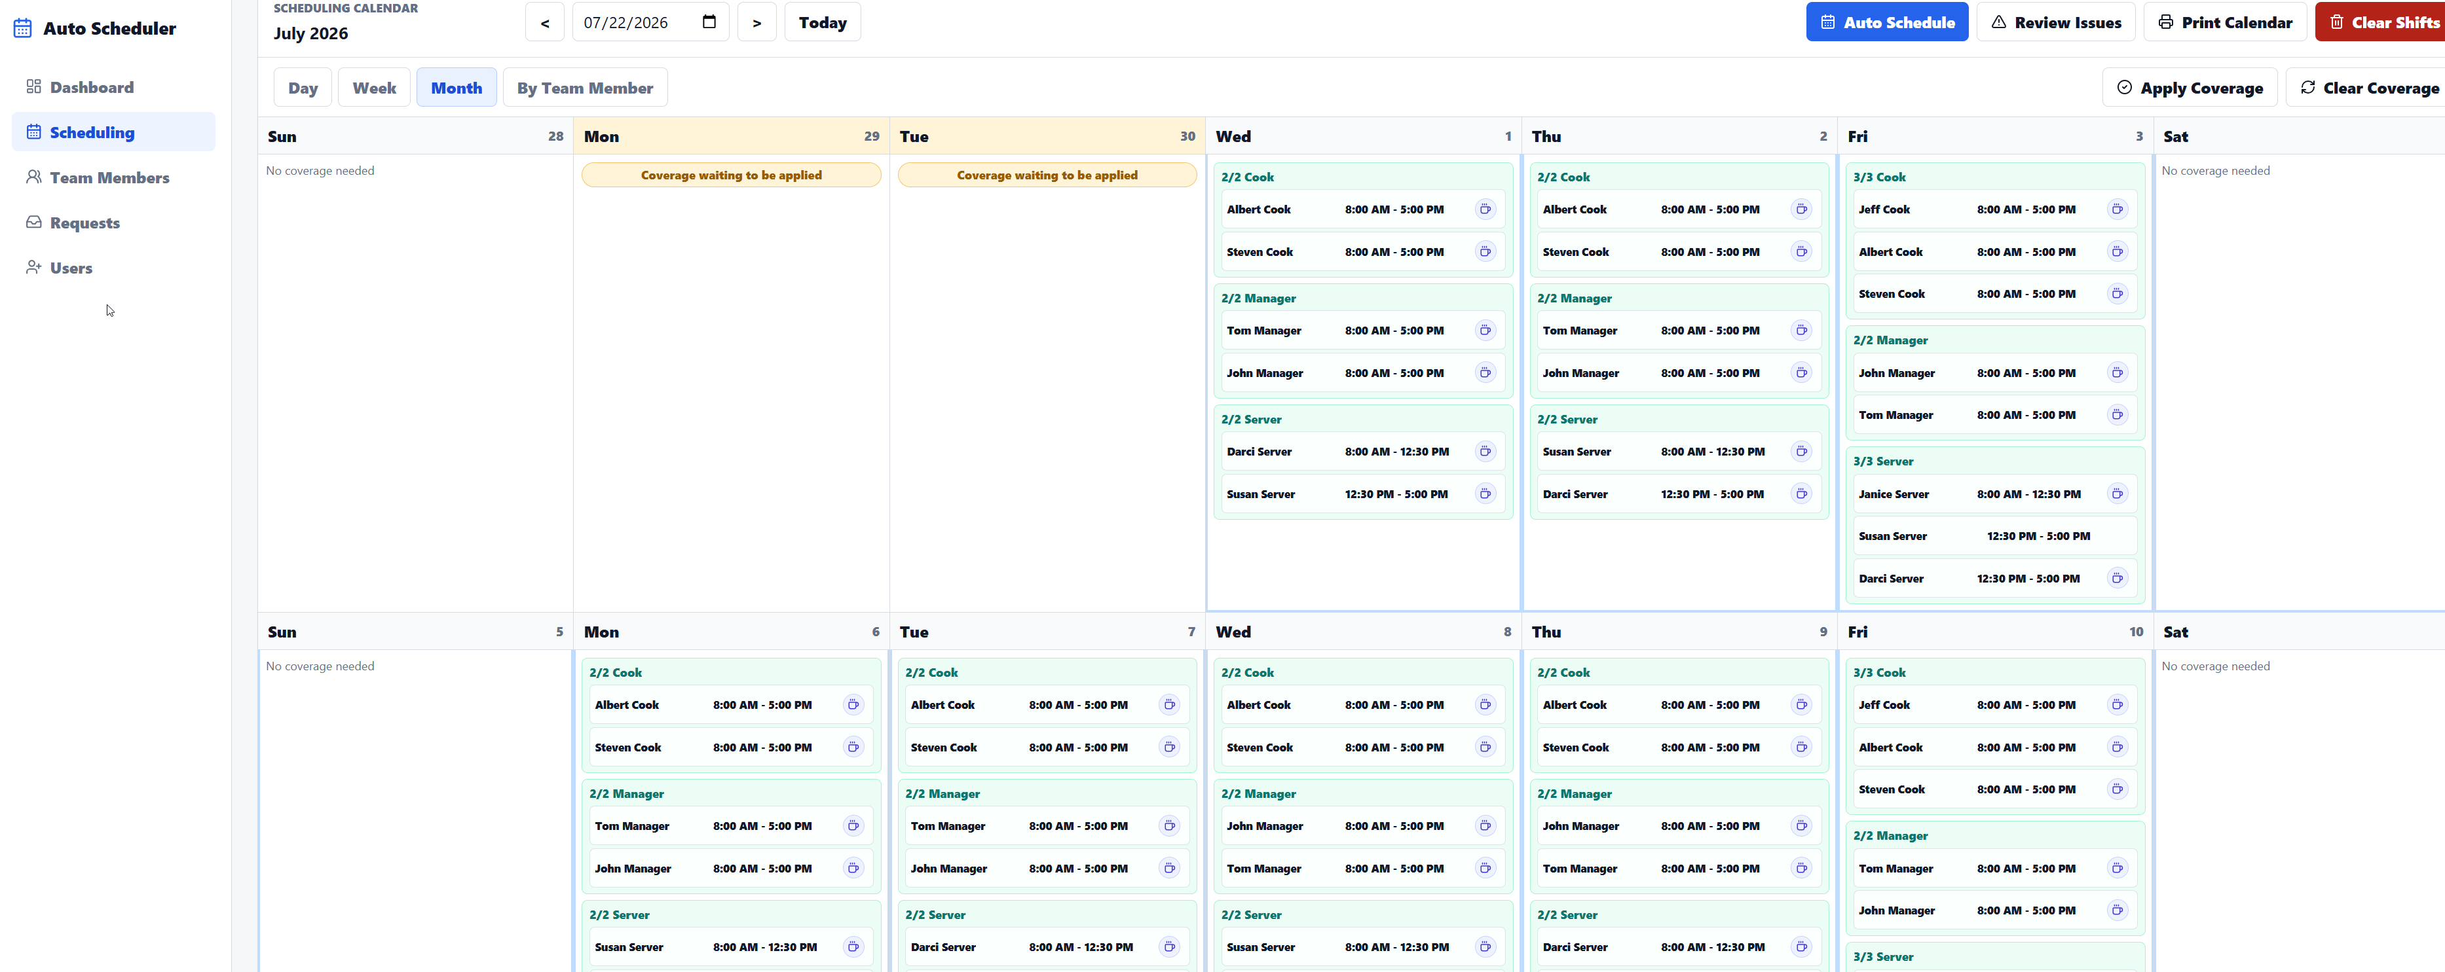Image resolution: width=2445 pixels, height=972 pixels.
Task: Click Mon 6 day header
Action: point(731,632)
